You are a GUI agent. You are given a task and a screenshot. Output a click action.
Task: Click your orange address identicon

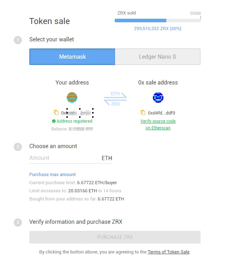[72, 98]
